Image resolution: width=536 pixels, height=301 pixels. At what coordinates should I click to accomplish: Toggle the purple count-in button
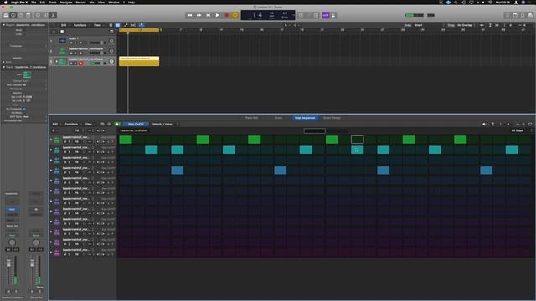(x=326, y=15)
